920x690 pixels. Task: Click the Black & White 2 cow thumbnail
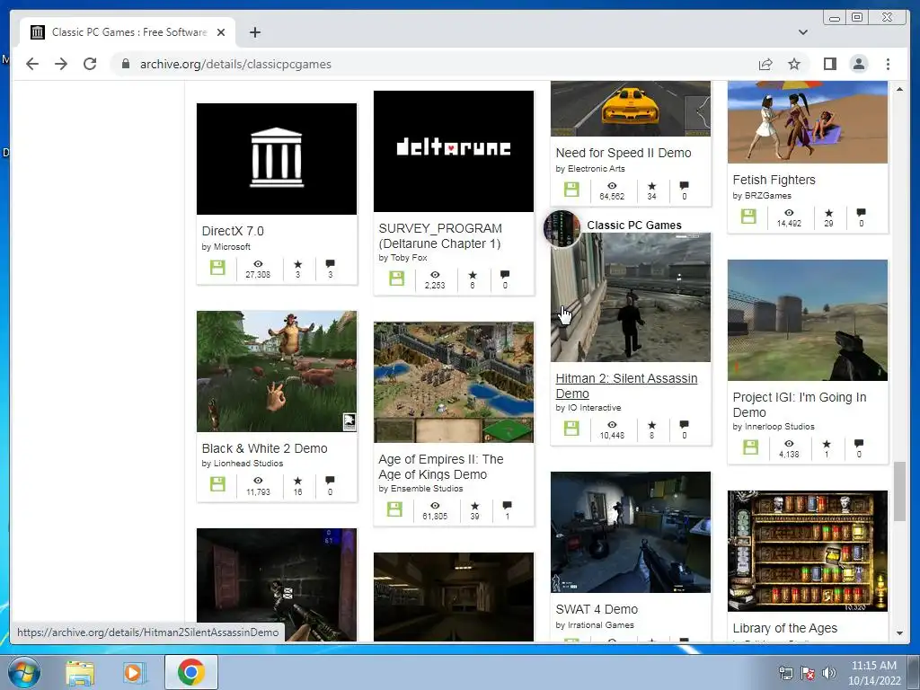click(277, 371)
